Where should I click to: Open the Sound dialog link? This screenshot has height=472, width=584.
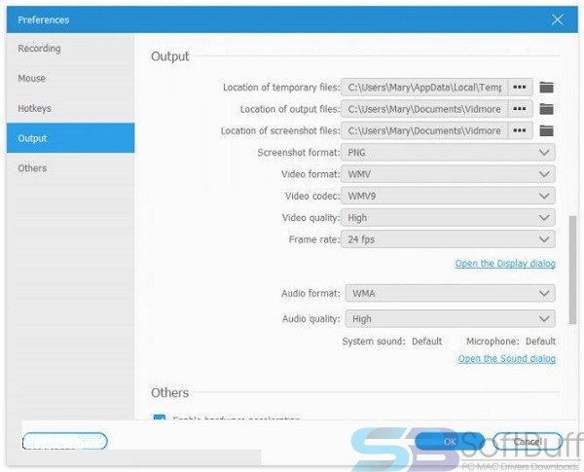(x=506, y=359)
